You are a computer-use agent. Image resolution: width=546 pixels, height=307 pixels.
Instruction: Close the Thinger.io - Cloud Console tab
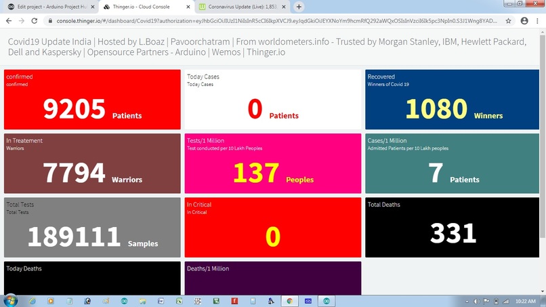[188, 7]
